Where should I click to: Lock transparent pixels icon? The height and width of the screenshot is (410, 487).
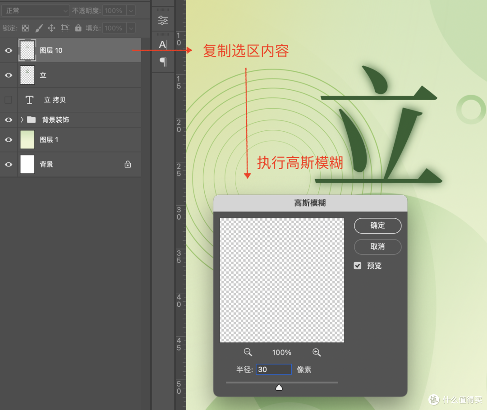25,28
